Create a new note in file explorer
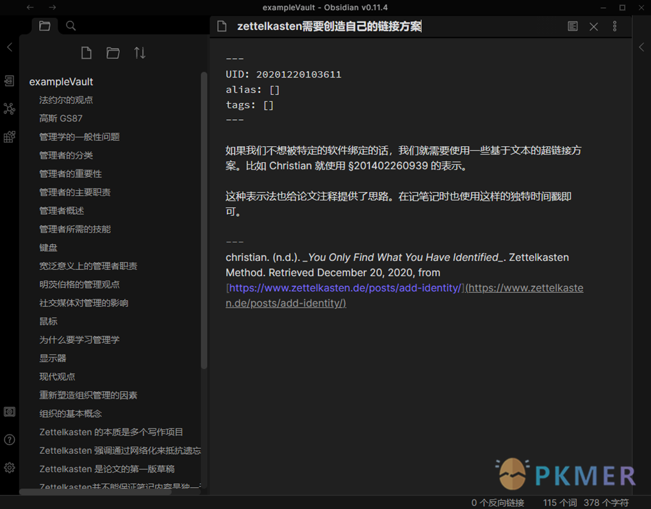Viewport: 651px width, 509px height. [x=87, y=53]
